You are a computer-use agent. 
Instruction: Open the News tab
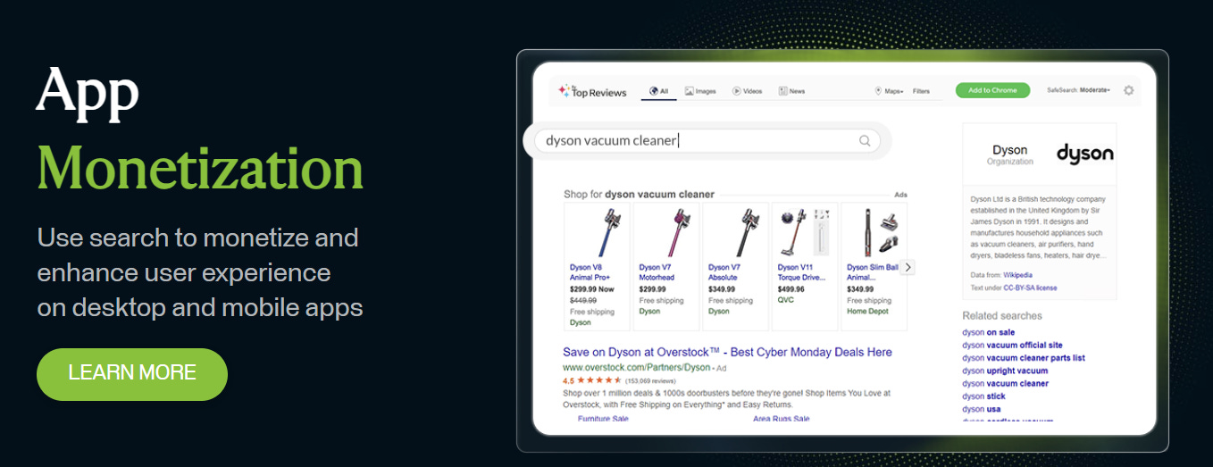tap(791, 91)
